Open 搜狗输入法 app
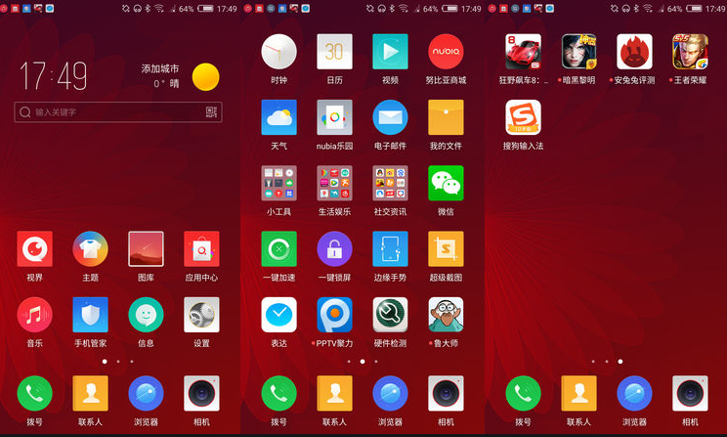Screen dimensions: 727x437 pos(524,117)
